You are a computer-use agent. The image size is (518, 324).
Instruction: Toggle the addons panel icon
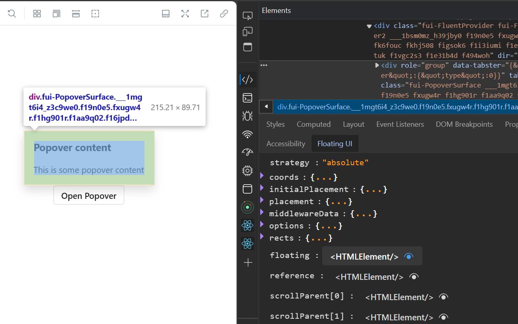coord(166,14)
